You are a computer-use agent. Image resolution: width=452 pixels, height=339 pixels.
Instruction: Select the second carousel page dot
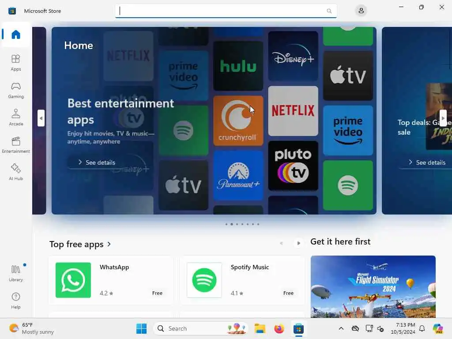[231, 224]
